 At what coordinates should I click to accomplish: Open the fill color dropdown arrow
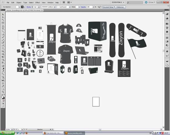pyautogui.click(x=19, y=7)
